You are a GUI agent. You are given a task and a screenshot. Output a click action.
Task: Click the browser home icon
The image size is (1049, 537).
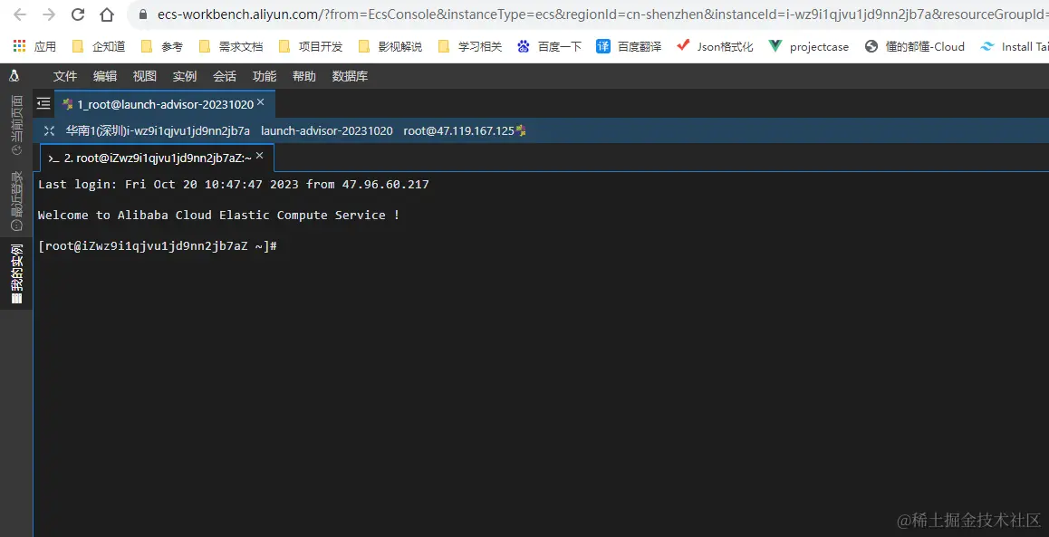click(x=106, y=14)
